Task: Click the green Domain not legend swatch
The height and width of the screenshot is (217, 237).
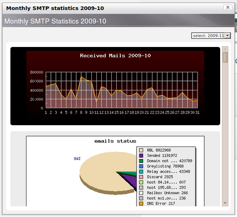Action: pyautogui.click(x=141, y=161)
